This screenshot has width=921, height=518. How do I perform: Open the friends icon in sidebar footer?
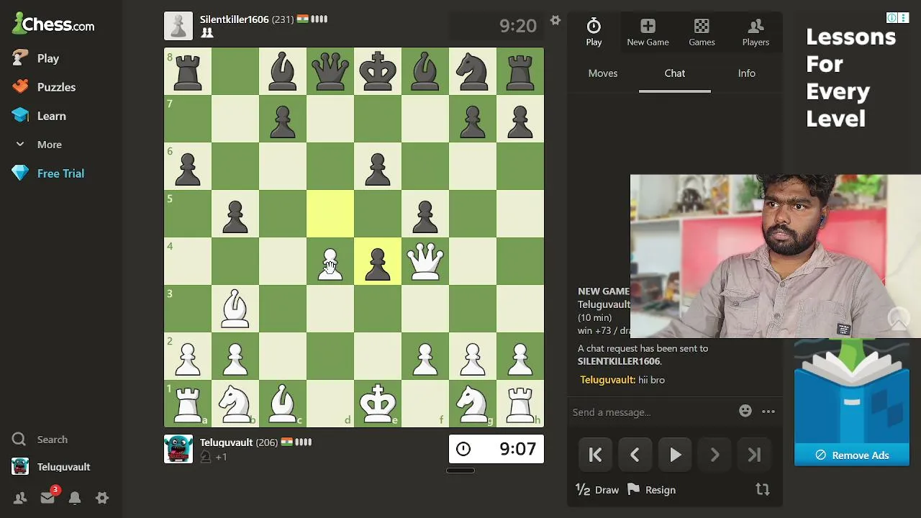pos(20,498)
